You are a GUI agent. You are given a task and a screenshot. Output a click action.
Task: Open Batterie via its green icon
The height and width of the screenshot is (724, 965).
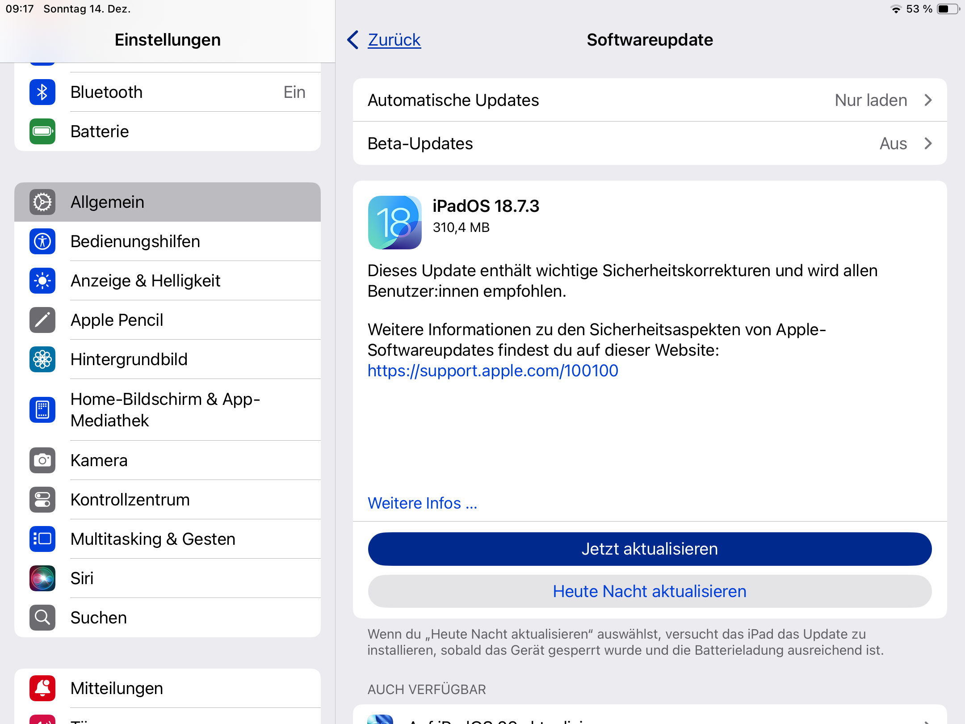tap(42, 131)
